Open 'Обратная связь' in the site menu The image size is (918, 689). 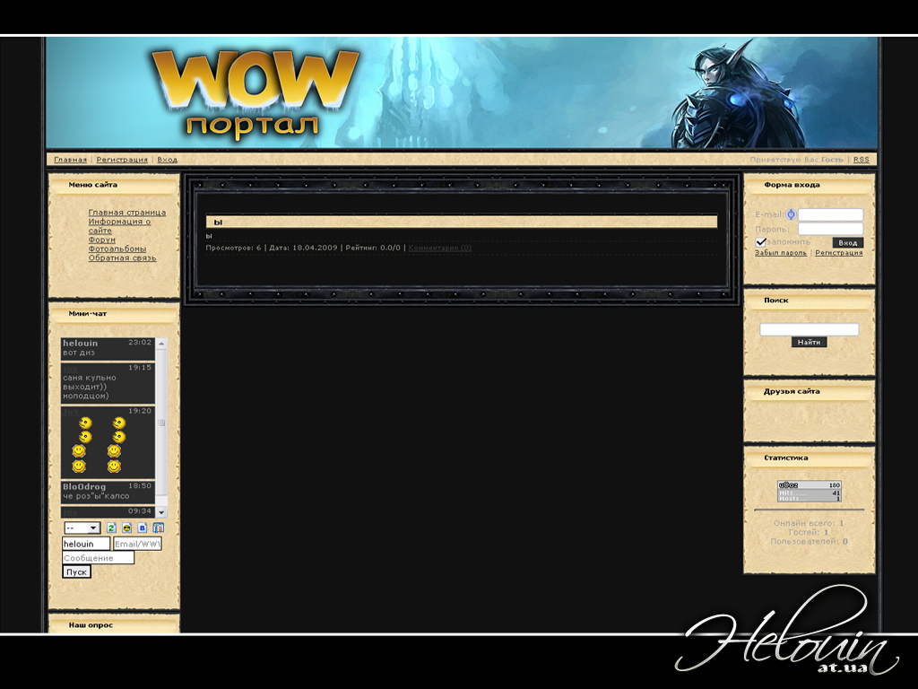(122, 257)
